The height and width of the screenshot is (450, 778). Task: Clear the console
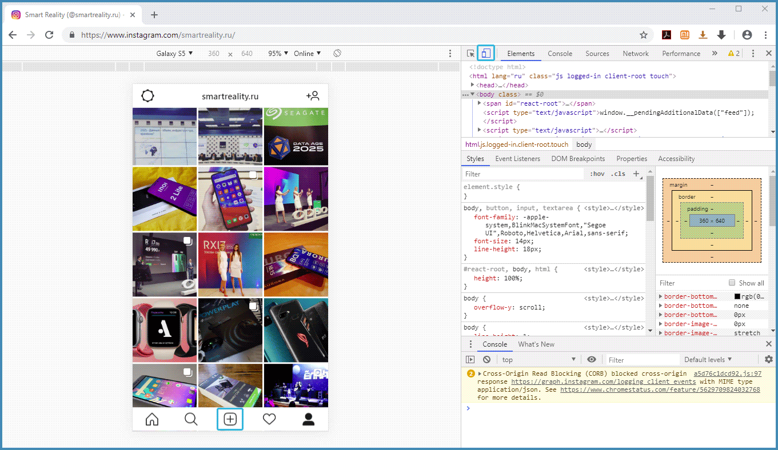(486, 360)
